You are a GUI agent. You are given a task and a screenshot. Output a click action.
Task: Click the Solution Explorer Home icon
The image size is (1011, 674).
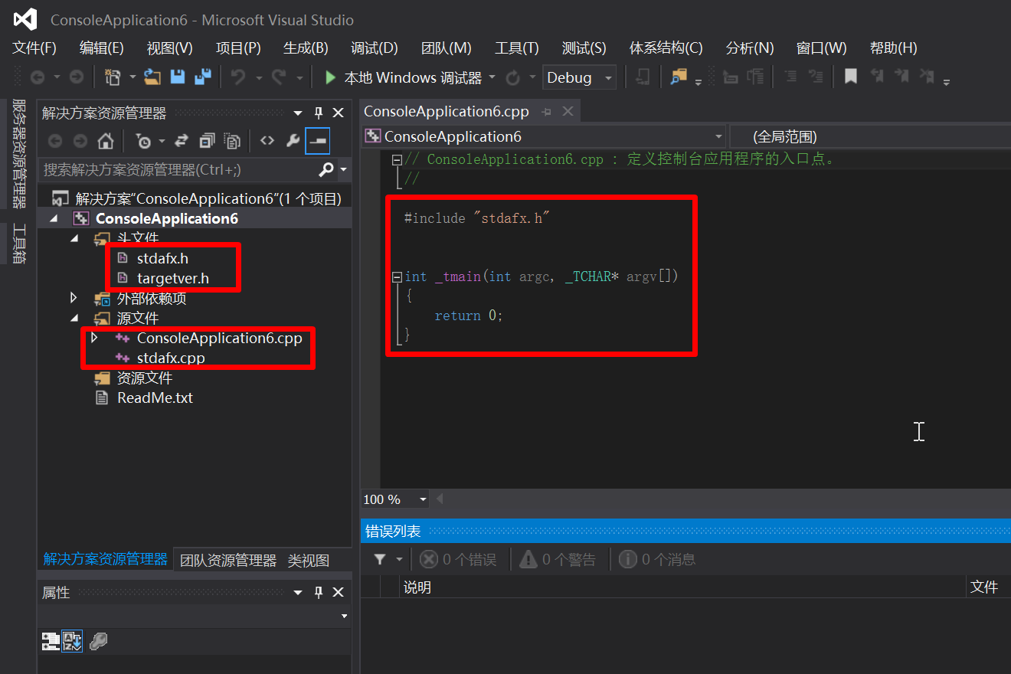pos(107,140)
